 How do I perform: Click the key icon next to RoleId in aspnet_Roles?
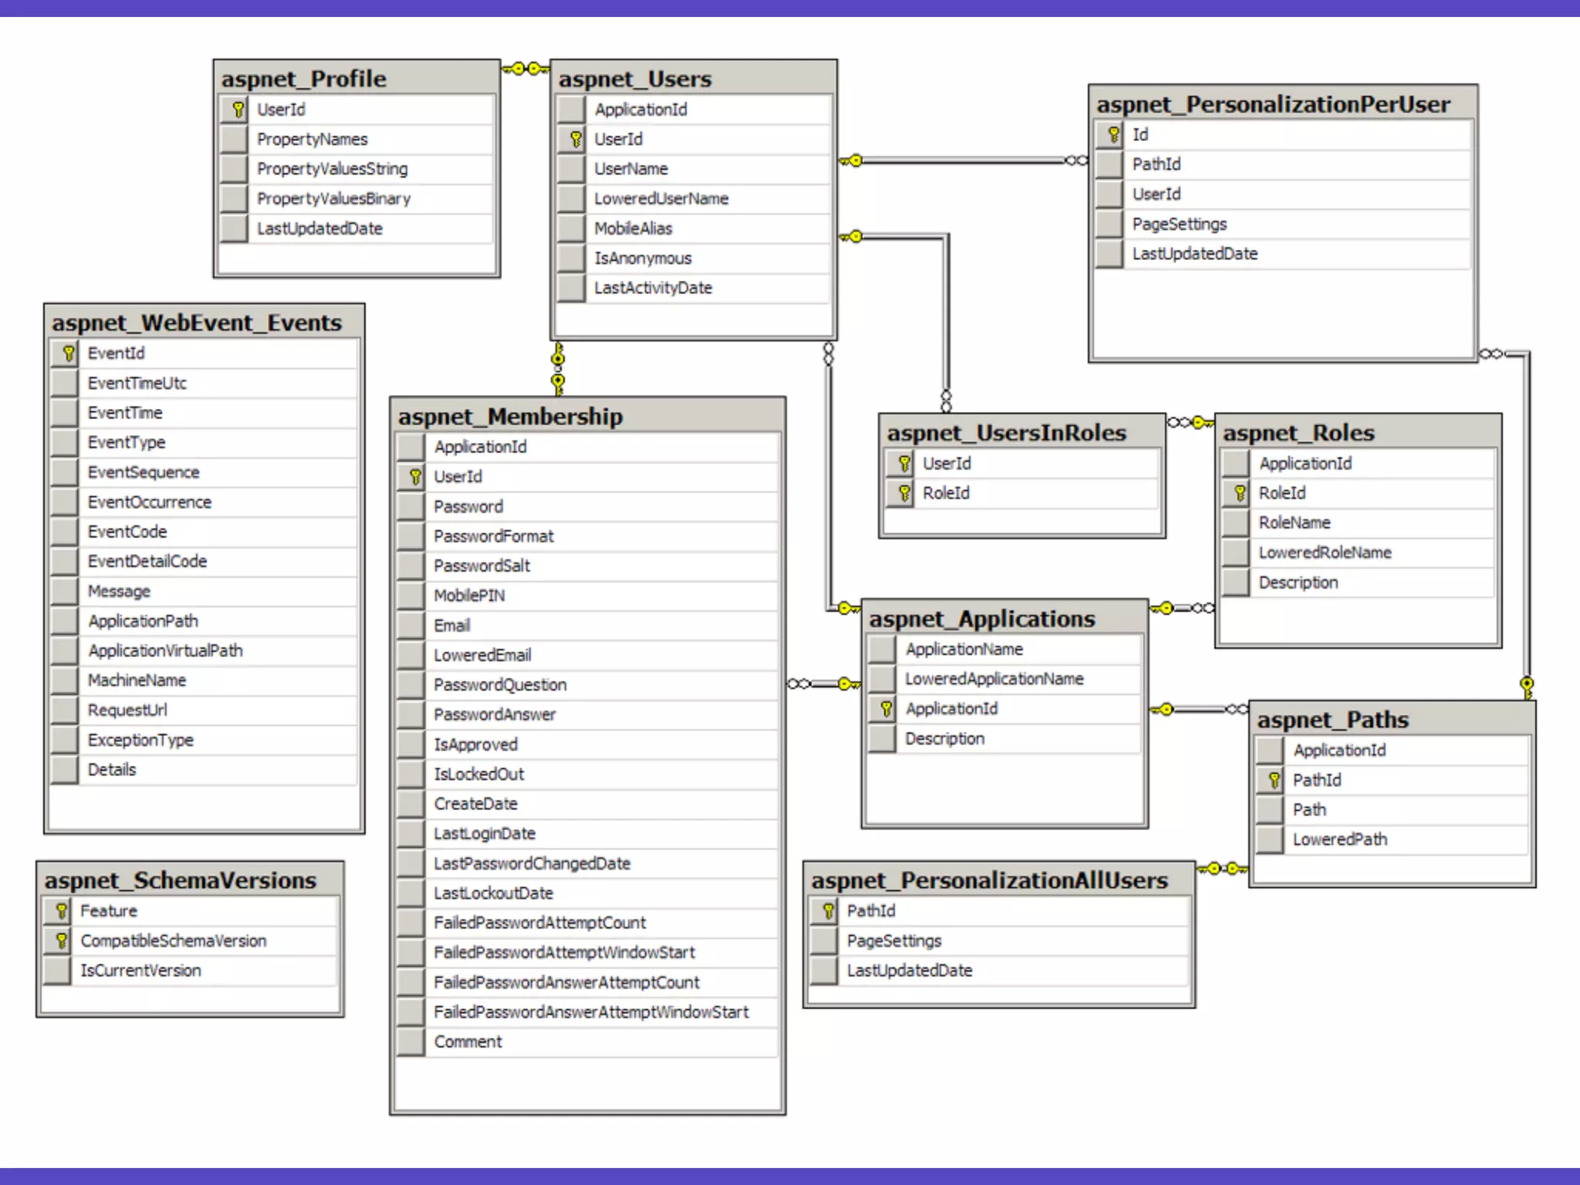1239,493
